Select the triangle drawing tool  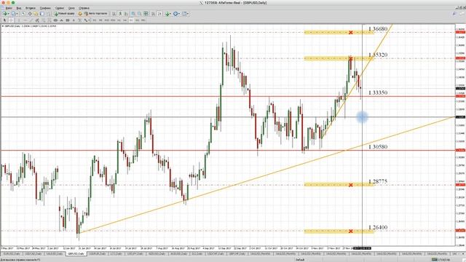pos(61,20)
